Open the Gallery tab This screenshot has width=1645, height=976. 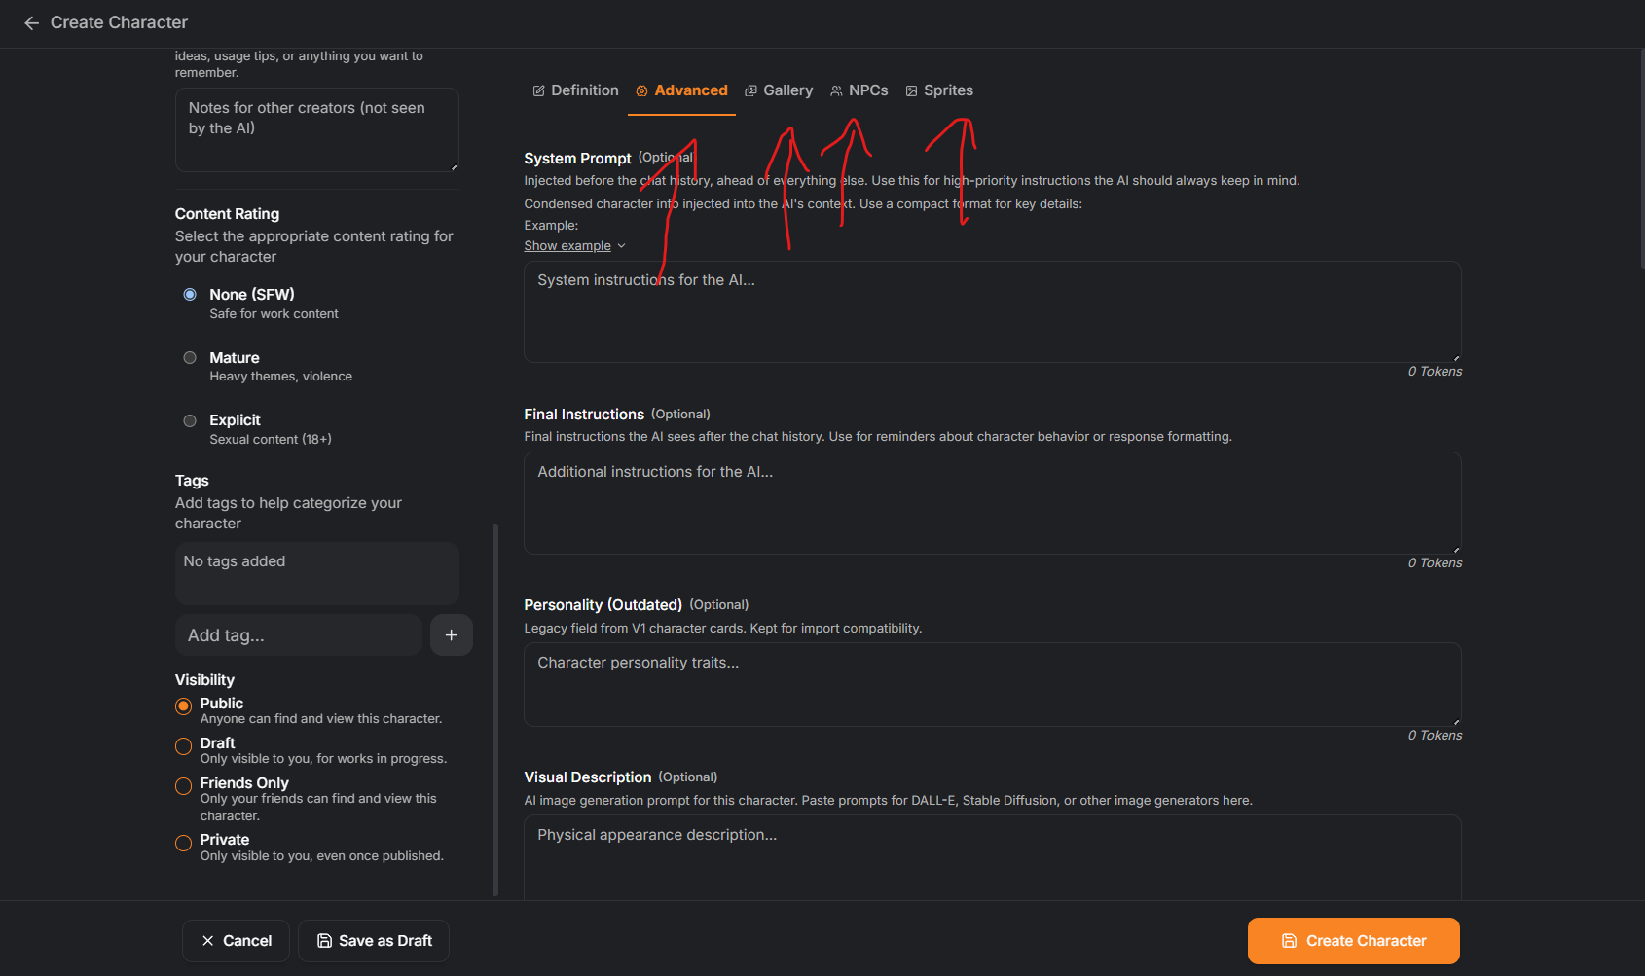click(779, 90)
